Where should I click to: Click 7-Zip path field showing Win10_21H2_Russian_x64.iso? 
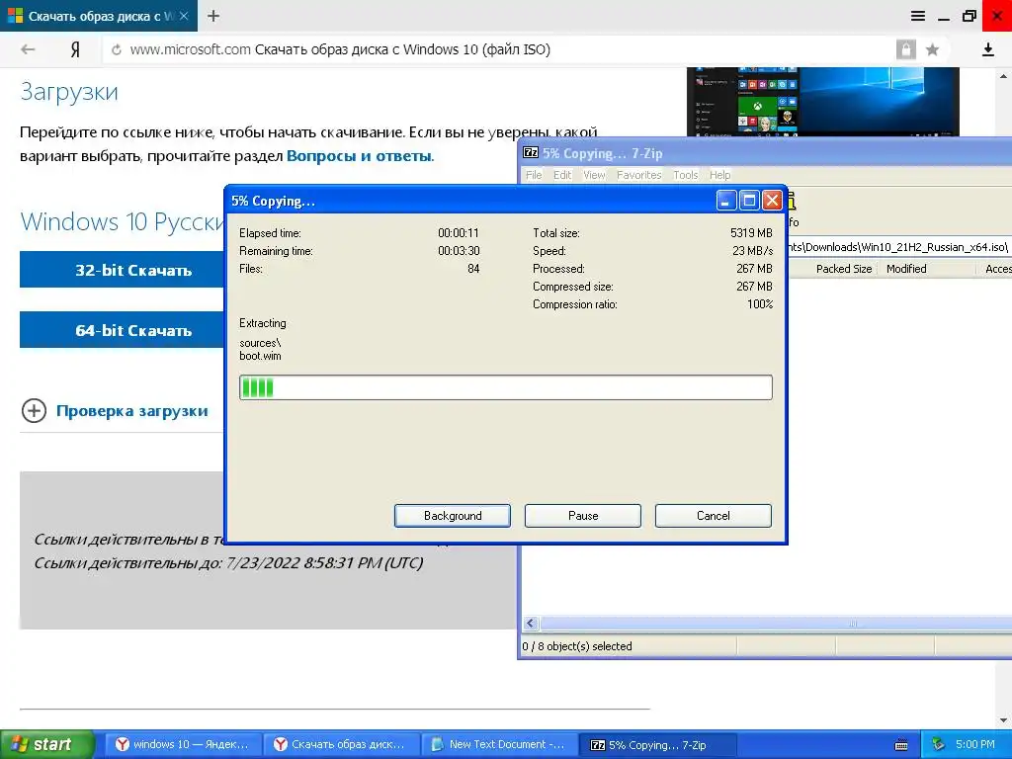(x=899, y=247)
